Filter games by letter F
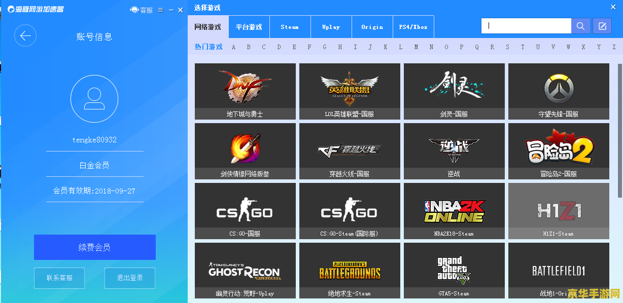623x303 pixels. 309,47
